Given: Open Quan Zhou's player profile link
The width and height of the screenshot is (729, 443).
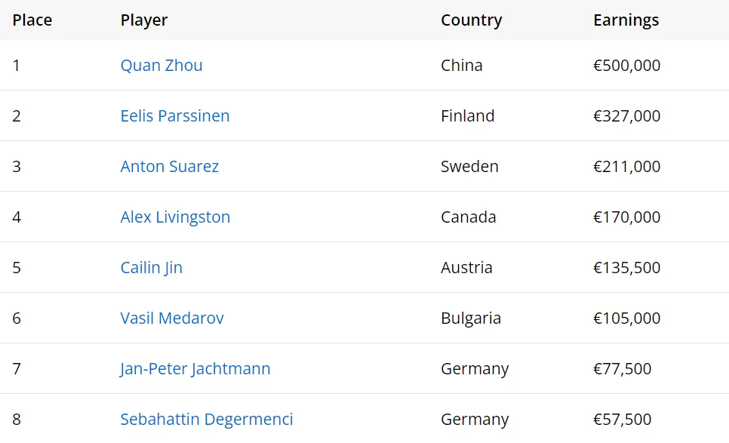Looking at the screenshot, I should click(x=161, y=66).
